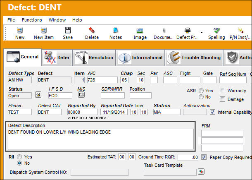Open the File menu
This screenshot has height=180, width=252.
(x=11, y=20)
